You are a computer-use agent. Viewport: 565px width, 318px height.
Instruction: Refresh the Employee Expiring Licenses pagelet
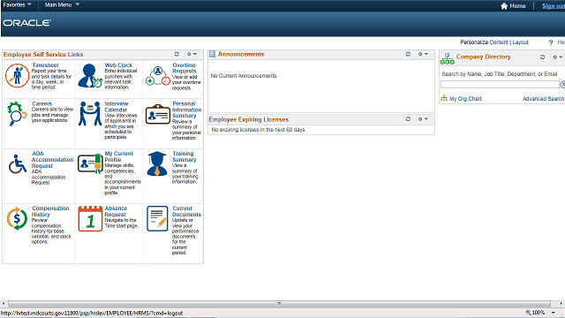pos(408,119)
